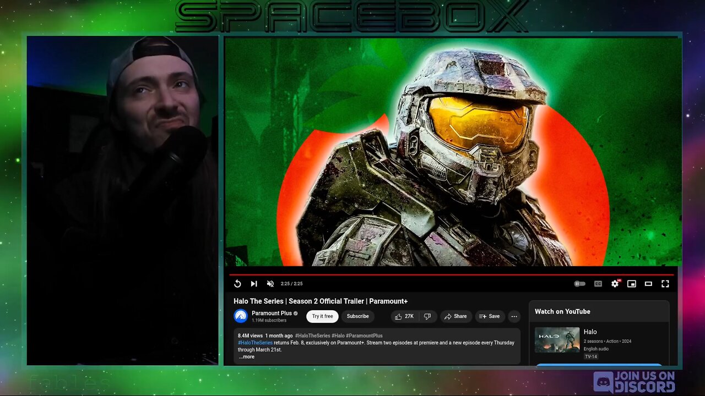The image size is (705, 396).
Task: Dislike the Halo trailer video
Action: [427, 316]
